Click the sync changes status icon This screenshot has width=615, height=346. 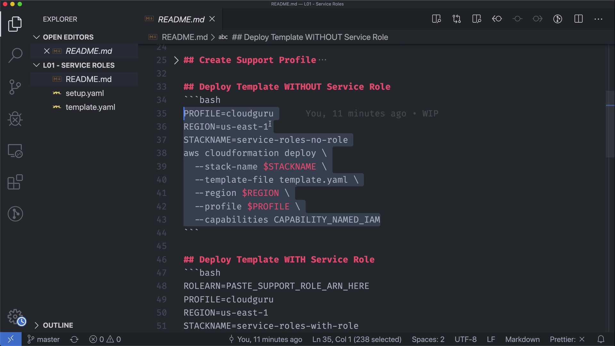point(74,339)
